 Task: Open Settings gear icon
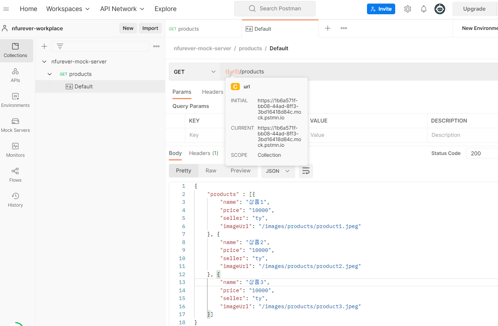(x=408, y=9)
